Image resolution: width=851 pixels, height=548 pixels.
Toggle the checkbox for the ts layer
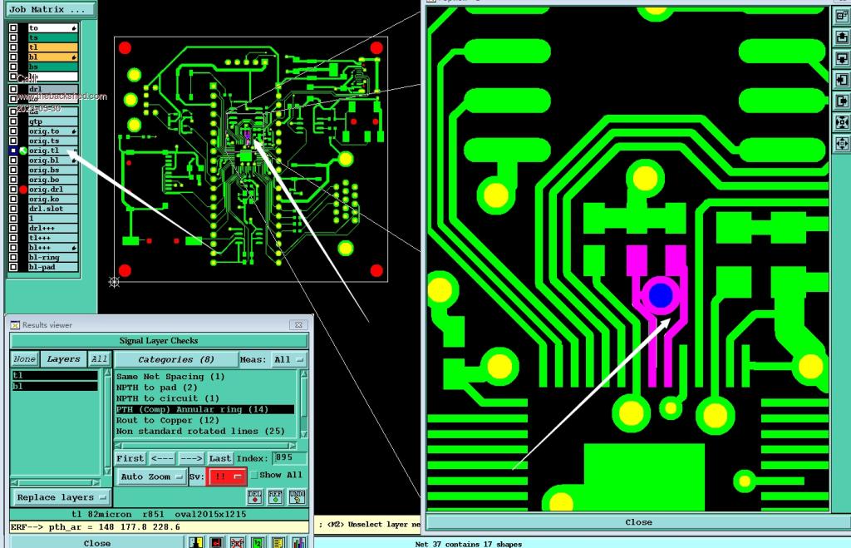coord(13,37)
